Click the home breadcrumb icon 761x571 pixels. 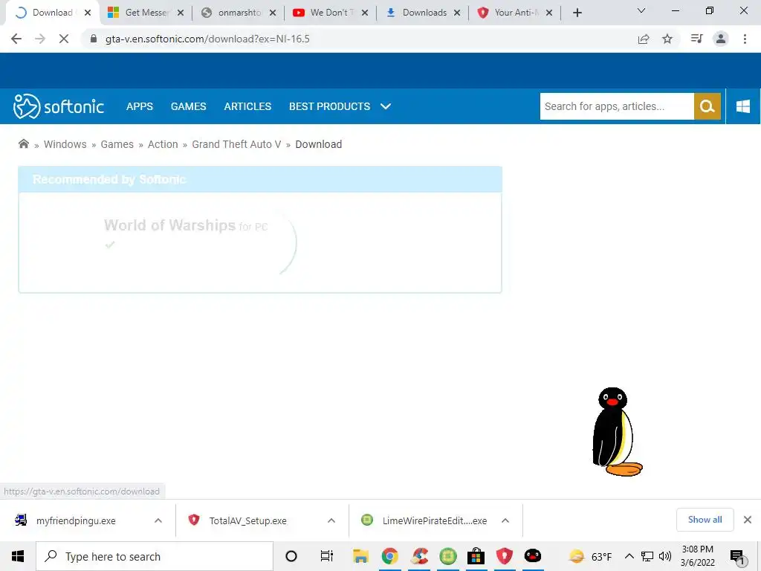tap(23, 143)
